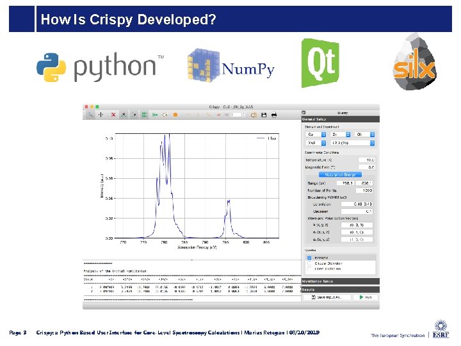Viewport: 461px width, 346px height.
Task: Click the Run button
Action: coord(366,297)
